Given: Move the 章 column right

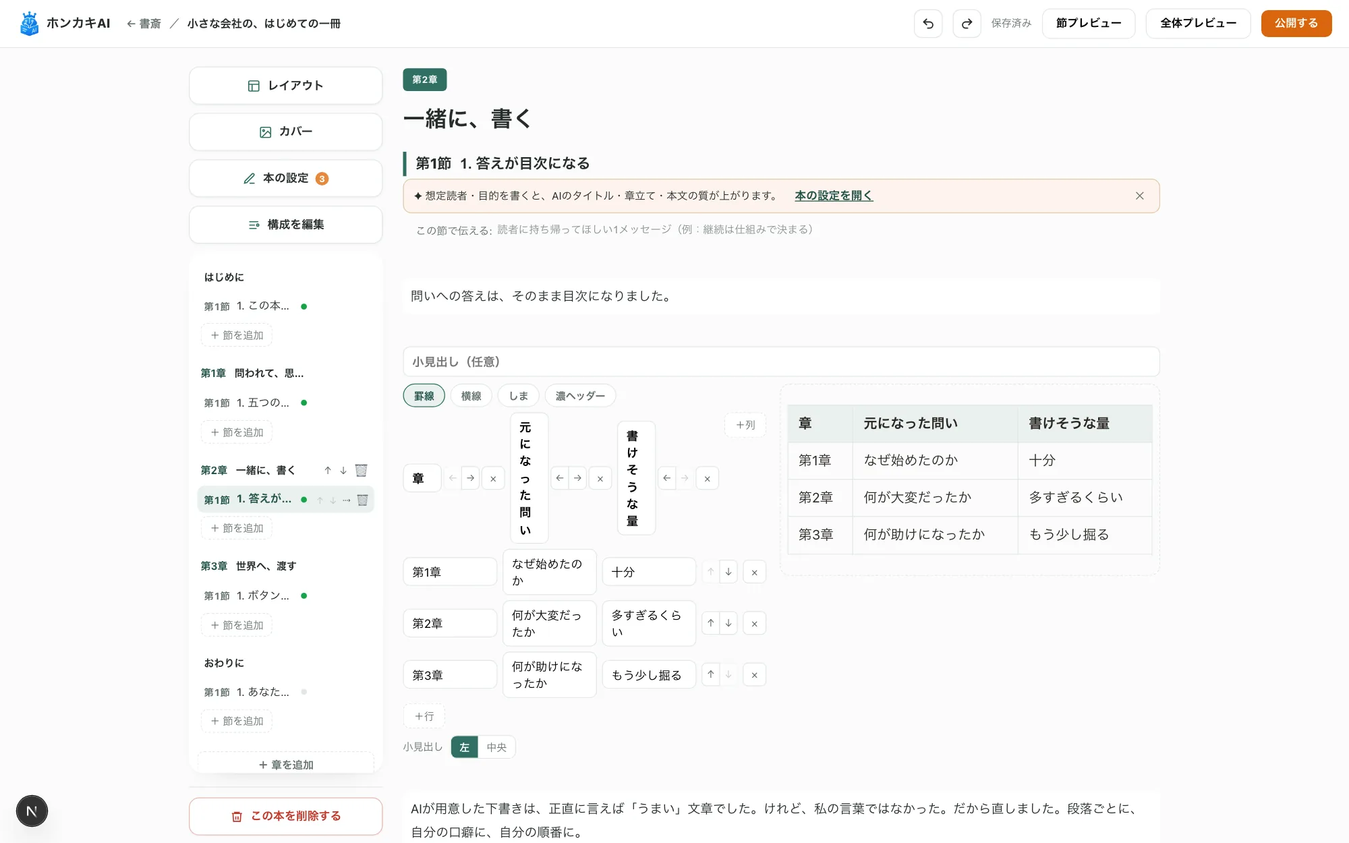Looking at the screenshot, I should coord(470,478).
